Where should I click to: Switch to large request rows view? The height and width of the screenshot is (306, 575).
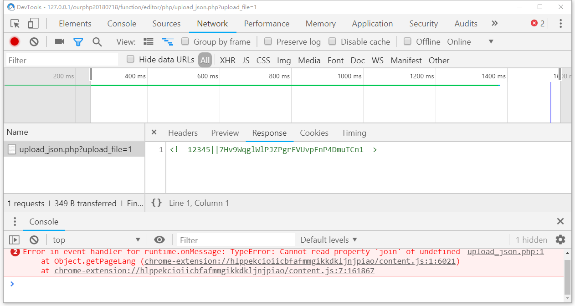149,42
